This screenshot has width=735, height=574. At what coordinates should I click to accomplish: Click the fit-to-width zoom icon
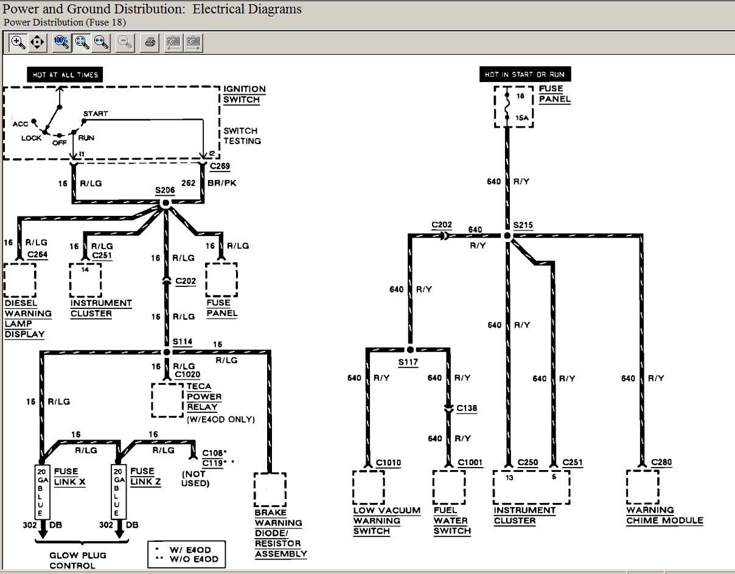[101, 43]
